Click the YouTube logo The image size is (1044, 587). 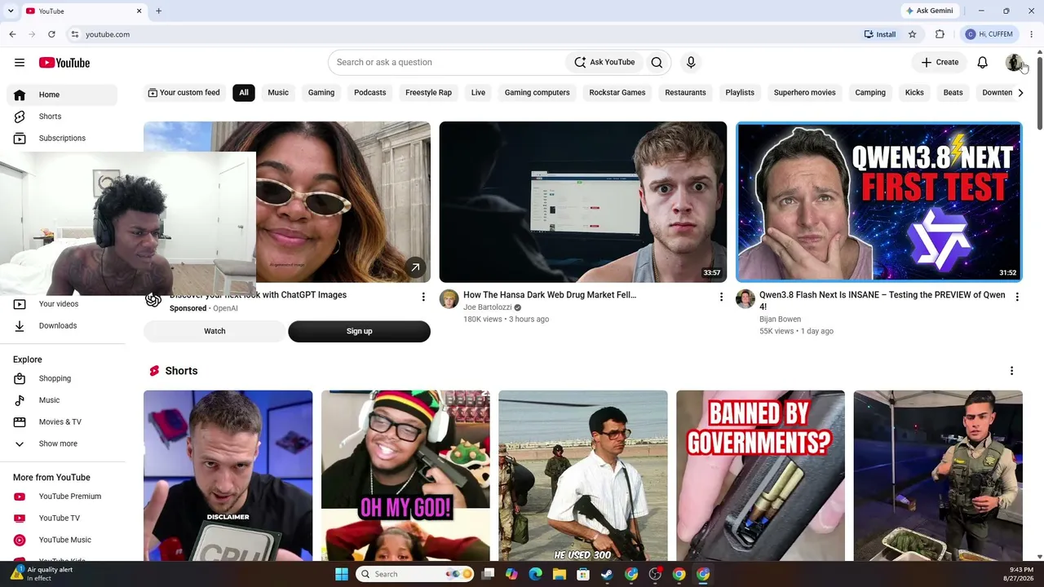coord(64,63)
